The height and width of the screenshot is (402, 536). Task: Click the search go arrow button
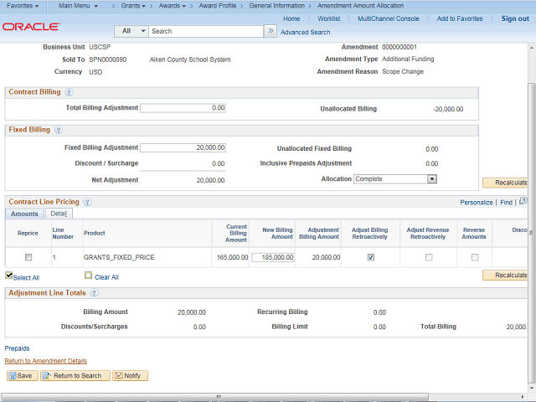270,31
